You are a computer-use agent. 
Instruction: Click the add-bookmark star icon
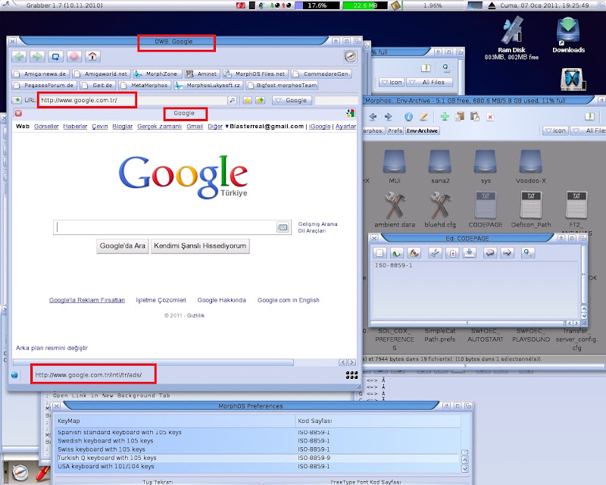pos(261,100)
